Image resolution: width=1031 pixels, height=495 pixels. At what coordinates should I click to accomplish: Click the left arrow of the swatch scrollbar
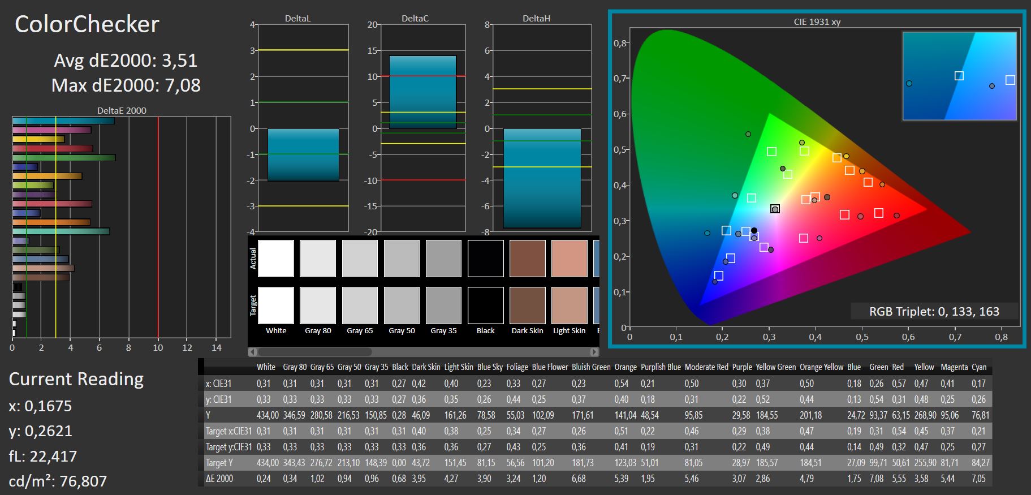(x=251, y=352)
